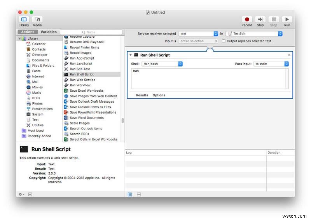
Task: Select the Scale Images action
Action: click(80, 123)
